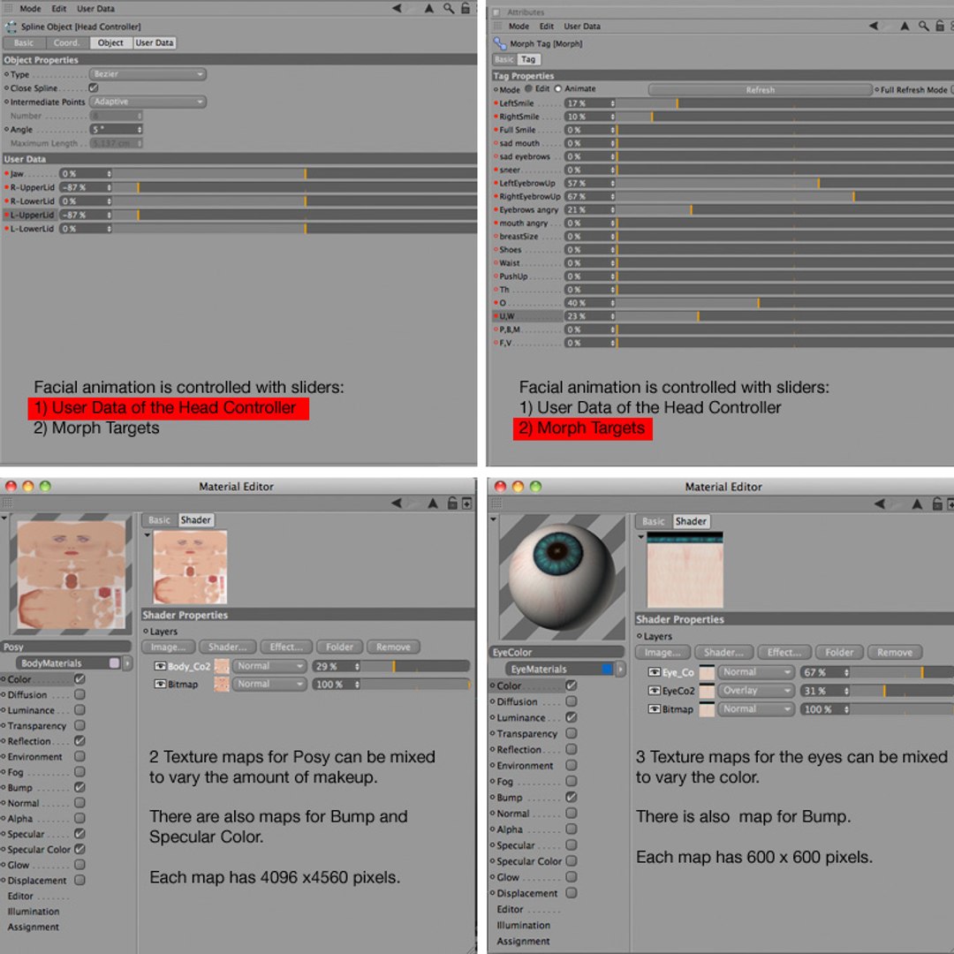
Task: Click the back arrow in the Head Controller panel
Action: 397,8
